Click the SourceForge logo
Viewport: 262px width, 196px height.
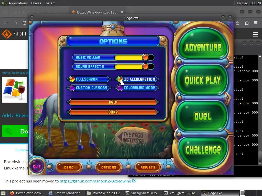[15, 34]
